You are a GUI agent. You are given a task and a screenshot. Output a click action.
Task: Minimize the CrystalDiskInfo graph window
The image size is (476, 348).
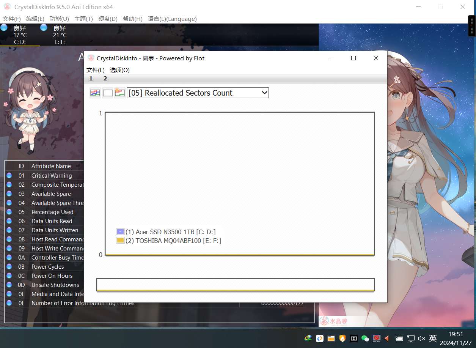331,58
